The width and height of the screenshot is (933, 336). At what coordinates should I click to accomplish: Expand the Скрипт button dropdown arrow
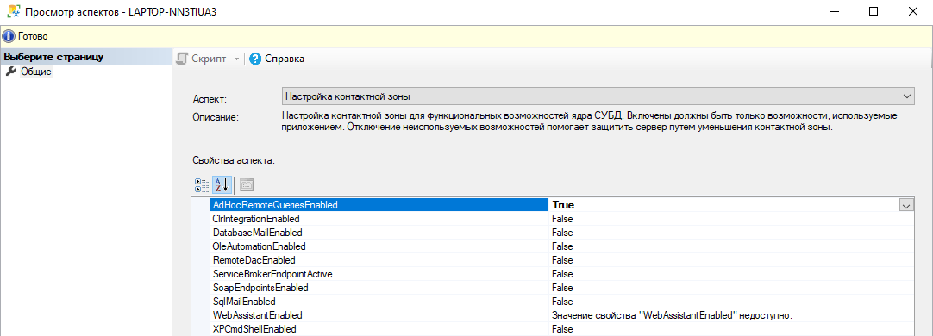pyautogui.click(x=236, y=59)
